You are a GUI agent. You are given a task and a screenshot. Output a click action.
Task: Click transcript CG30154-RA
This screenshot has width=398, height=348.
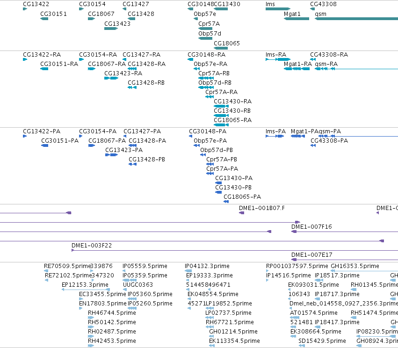98,55
